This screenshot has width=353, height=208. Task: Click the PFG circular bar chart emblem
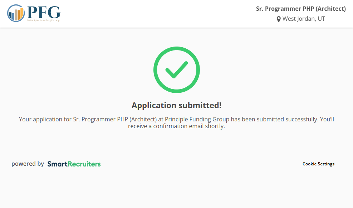pyautogui.click(x=16, y=13)
